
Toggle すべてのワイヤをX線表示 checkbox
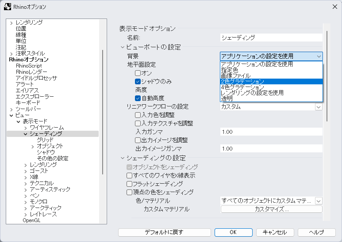(x=129, y=175)
